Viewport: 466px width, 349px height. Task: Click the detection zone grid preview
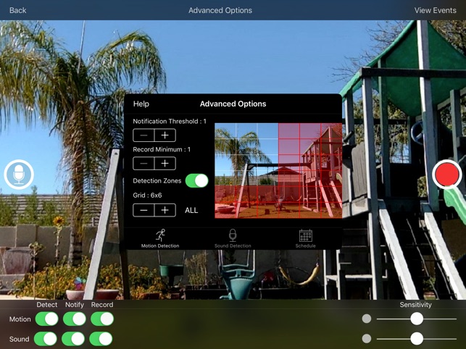tap(278, 171)
